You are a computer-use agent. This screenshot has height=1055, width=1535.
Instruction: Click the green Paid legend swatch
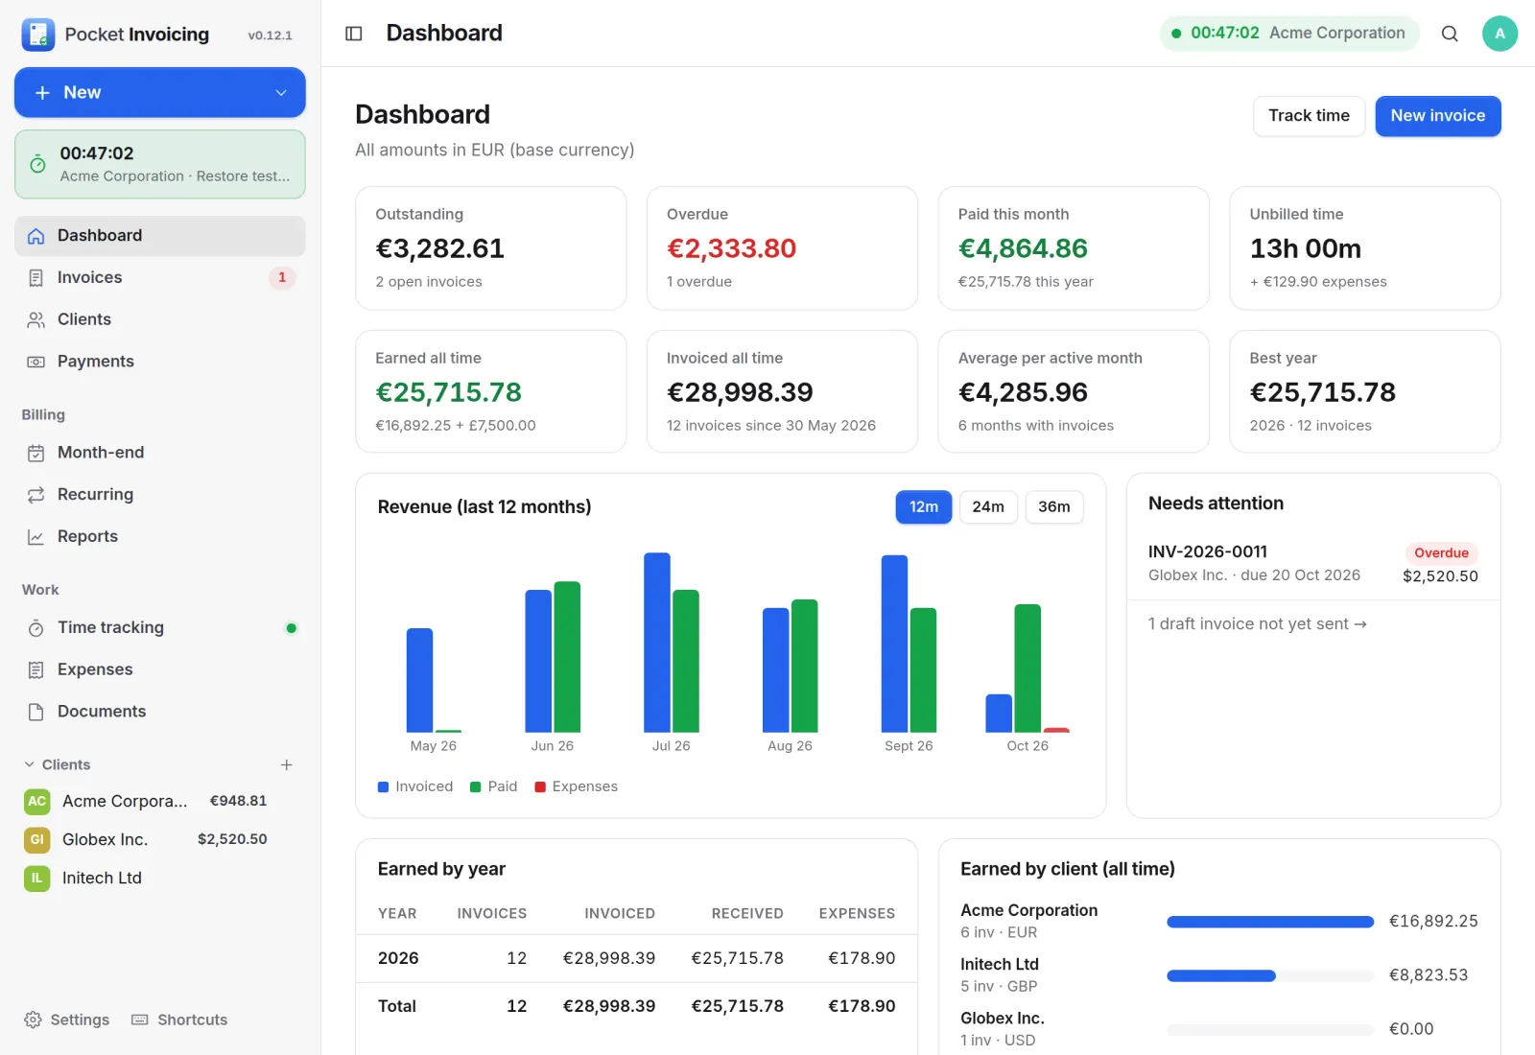475,787
